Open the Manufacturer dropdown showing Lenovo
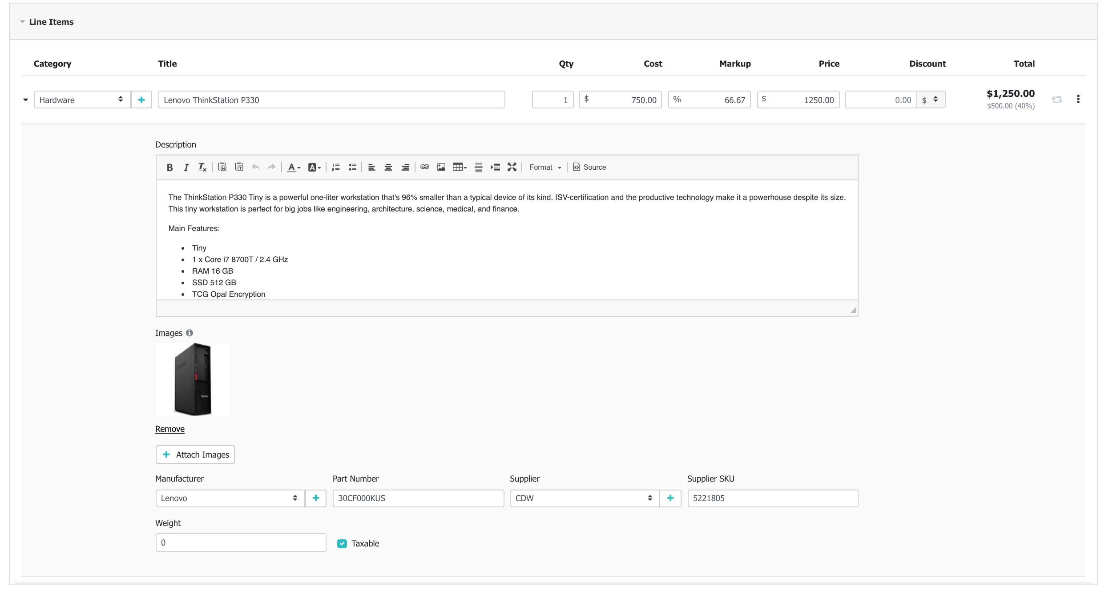The width and height of the screenshot is (1105, 590). coord(230,498)
